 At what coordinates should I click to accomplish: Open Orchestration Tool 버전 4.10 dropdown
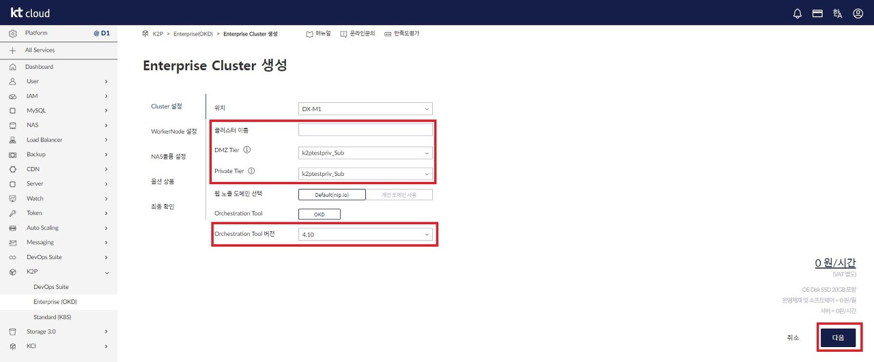click(x=365, y=235)
